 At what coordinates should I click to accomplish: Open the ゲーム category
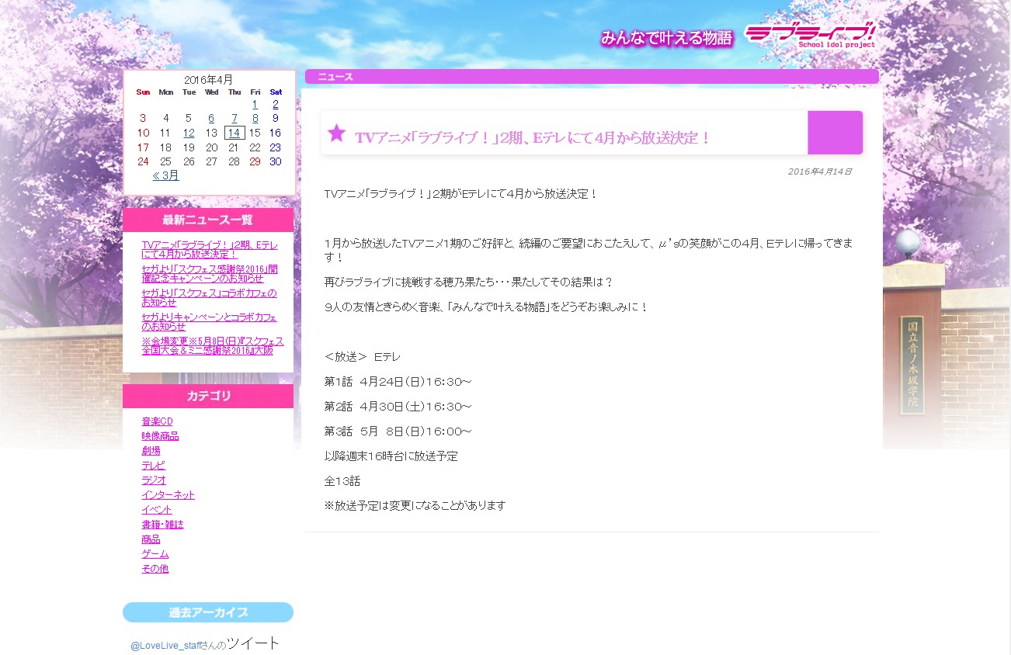click(x=155, y=554)
